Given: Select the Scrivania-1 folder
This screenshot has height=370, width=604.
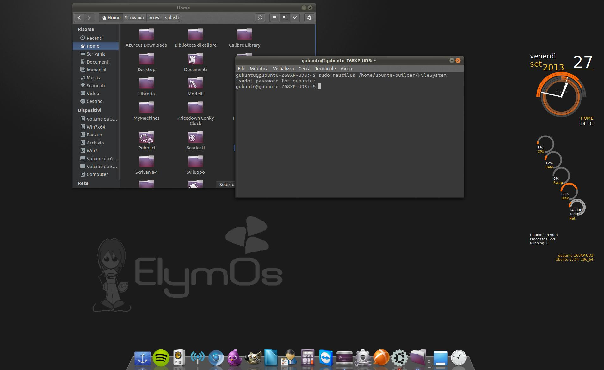Looking at the screenshot, I should [146, 165].
